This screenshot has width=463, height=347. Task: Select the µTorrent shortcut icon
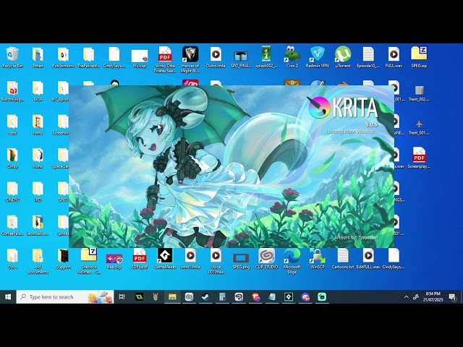pos(343,57)
